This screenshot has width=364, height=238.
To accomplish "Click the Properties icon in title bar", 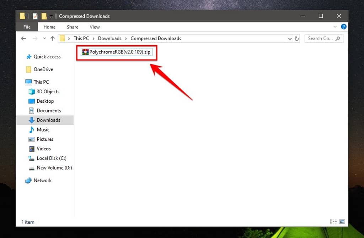I will point(35,16).
